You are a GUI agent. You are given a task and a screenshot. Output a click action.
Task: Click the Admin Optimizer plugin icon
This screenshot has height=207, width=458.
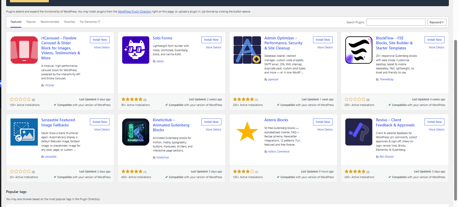coord(247,50)
